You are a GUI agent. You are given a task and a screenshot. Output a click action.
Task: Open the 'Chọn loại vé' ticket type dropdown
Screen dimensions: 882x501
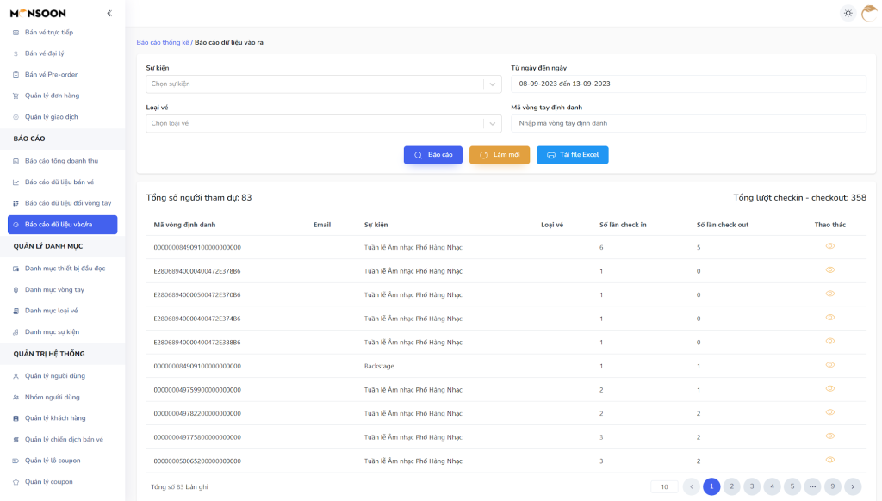tap(323, 123)
